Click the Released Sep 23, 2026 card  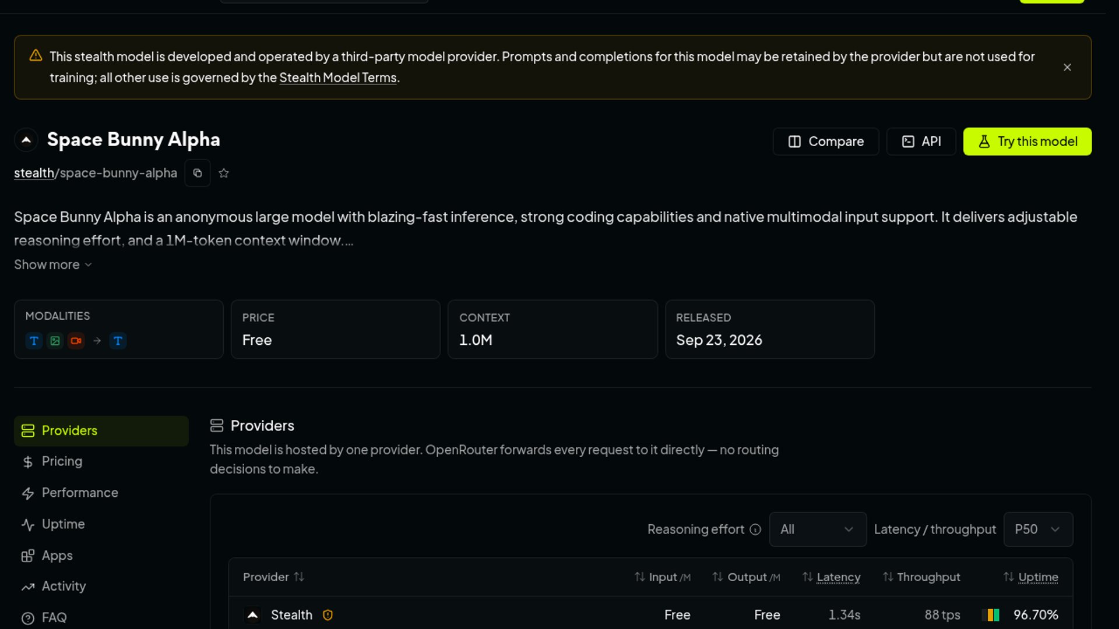coord(770,330)
